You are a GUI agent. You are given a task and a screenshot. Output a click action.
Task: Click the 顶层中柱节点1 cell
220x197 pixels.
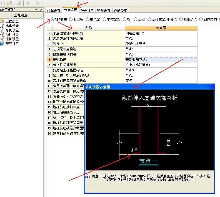[x=161, y=44]
